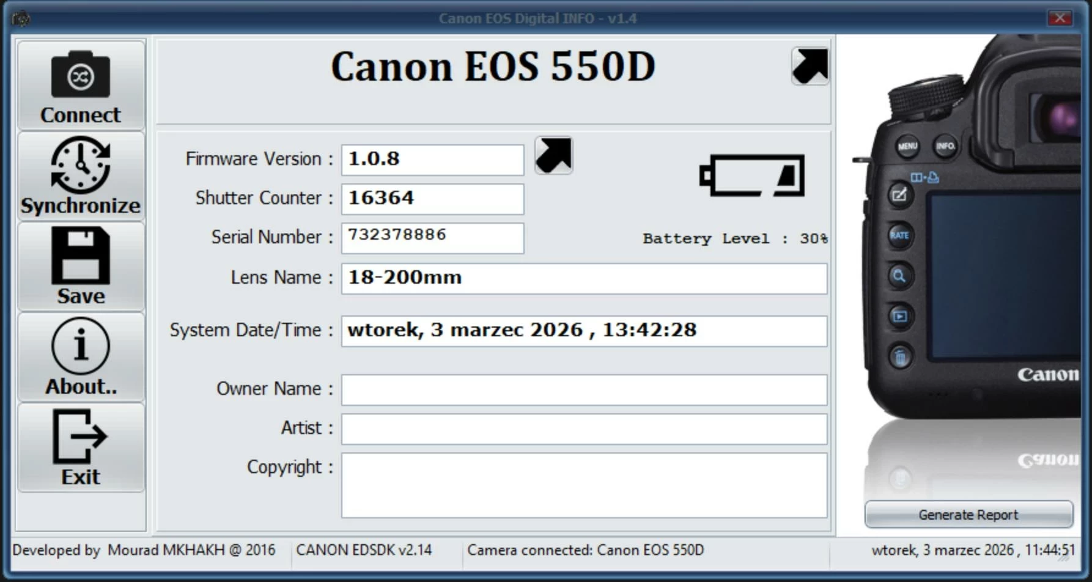Click the Connect camera icon
Viewport: 1092px width, 582px height.
[81, 75]
